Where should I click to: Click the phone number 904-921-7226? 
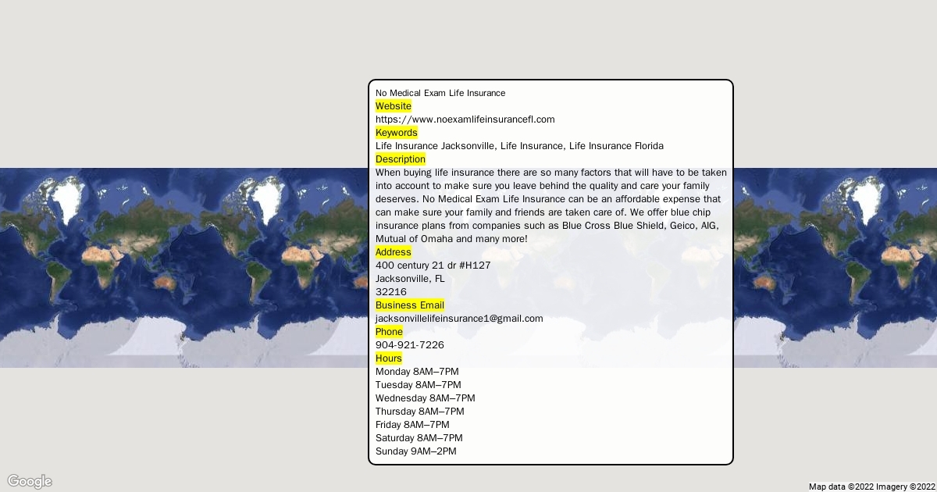pyautogui.click(x=409, y=345)
